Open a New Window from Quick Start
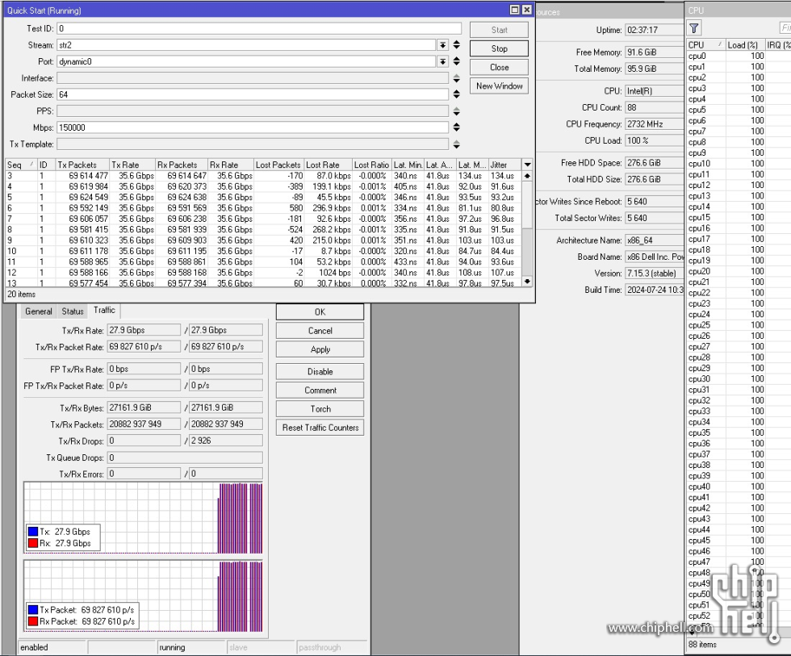791x656 pixels. click(499, 86)
